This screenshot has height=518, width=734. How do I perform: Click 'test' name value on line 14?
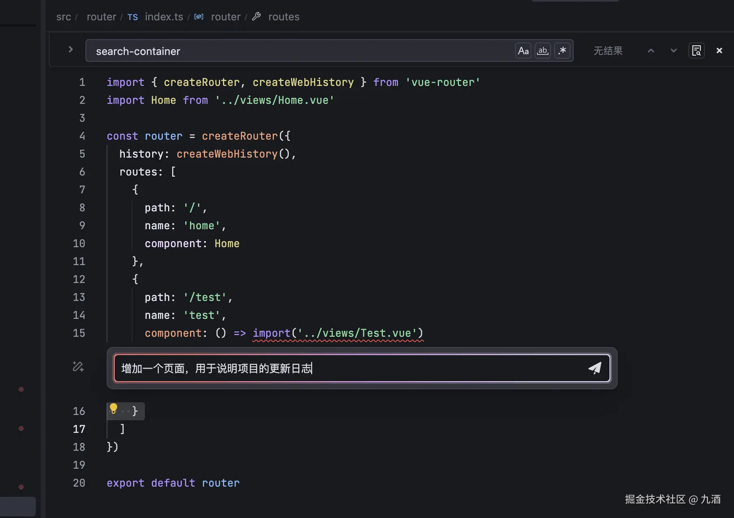tap(202, 315)
